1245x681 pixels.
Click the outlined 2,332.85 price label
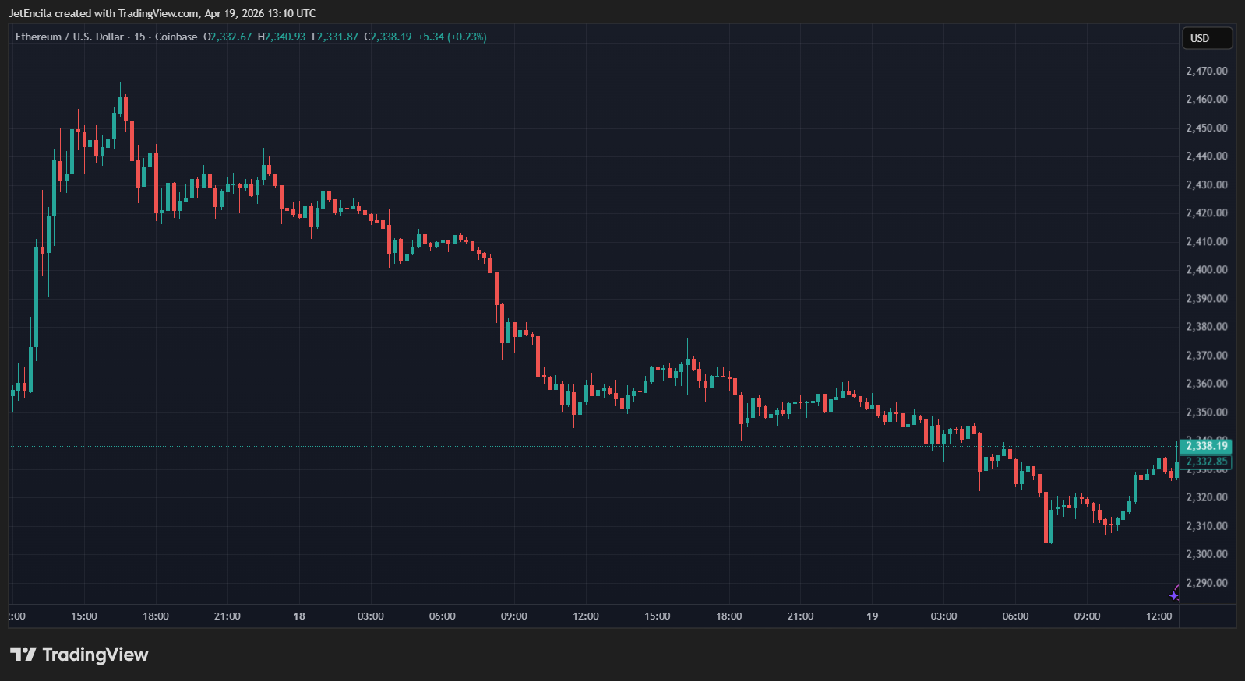point(1206,462)
